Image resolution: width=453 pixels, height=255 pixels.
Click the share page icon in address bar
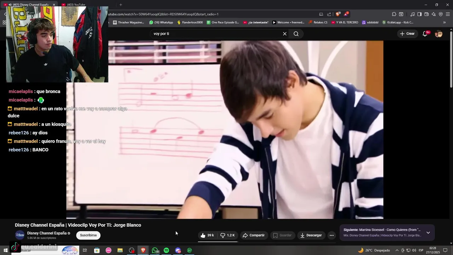329,14
